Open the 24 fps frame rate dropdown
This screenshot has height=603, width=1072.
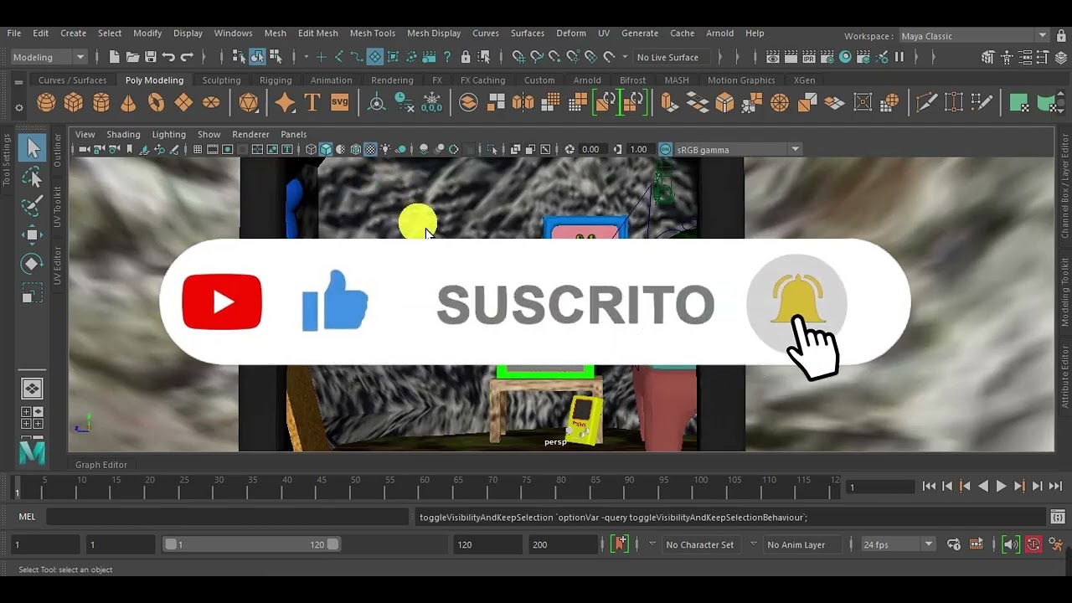pos(897,544)
